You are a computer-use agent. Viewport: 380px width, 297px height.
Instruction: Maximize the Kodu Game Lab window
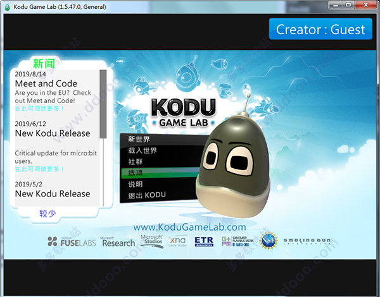click(348, 5)
